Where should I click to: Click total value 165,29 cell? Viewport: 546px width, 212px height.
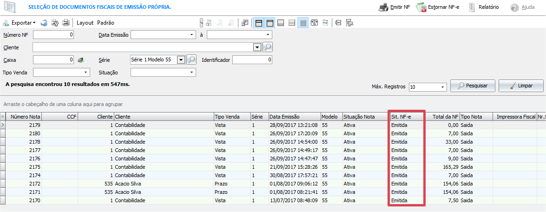pos(442,167)
